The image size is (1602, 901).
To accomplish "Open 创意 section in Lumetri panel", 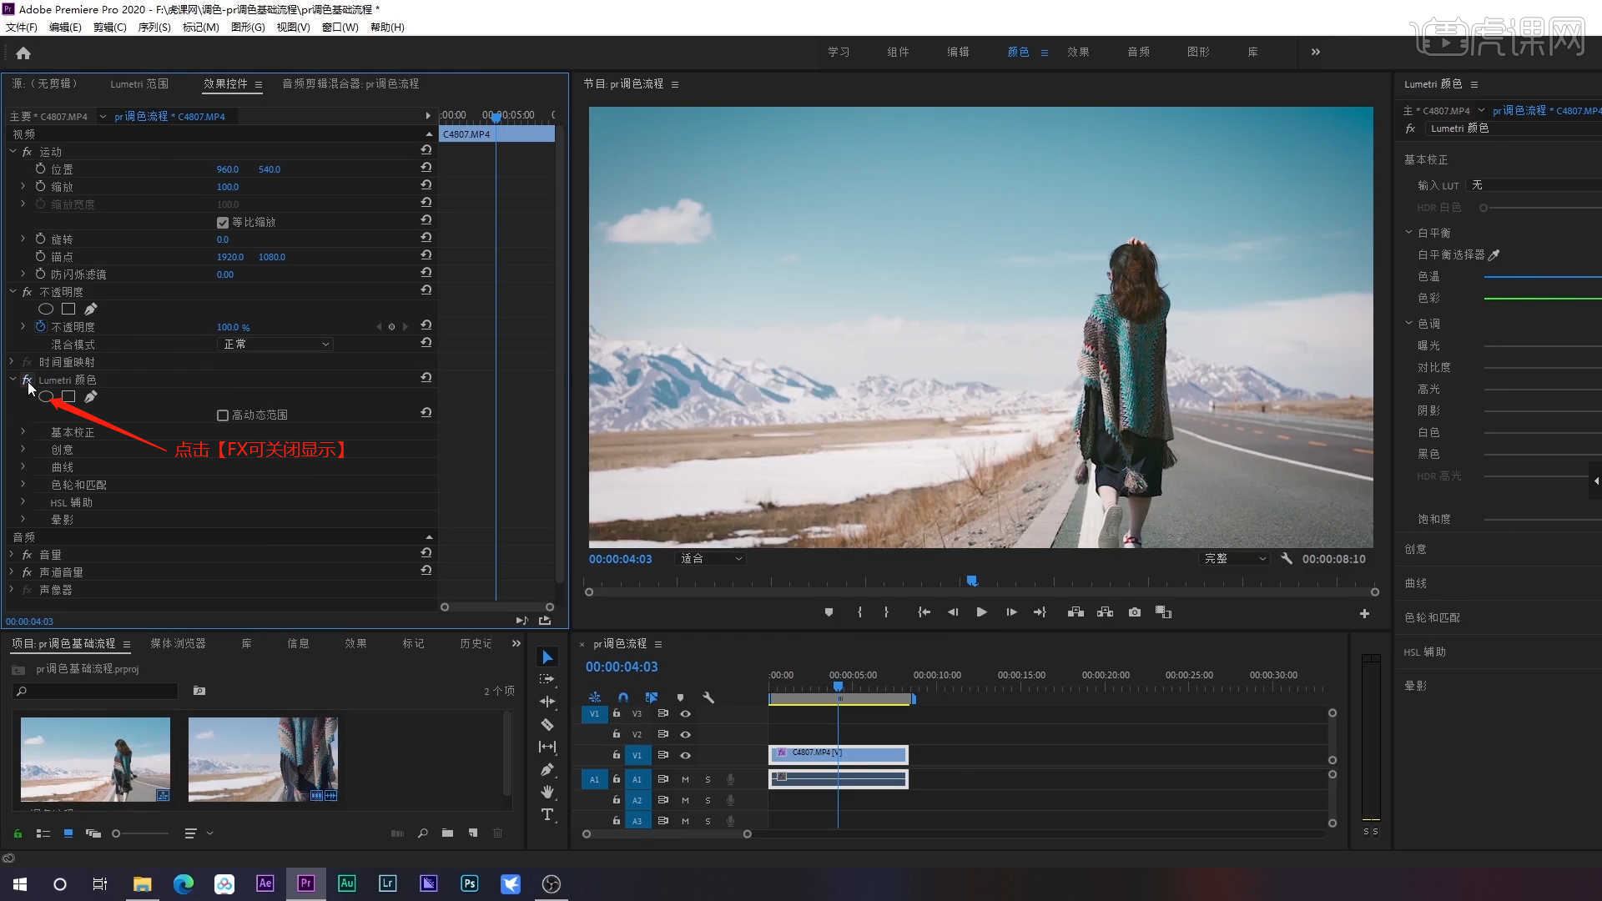I will tap(1416, 550).
